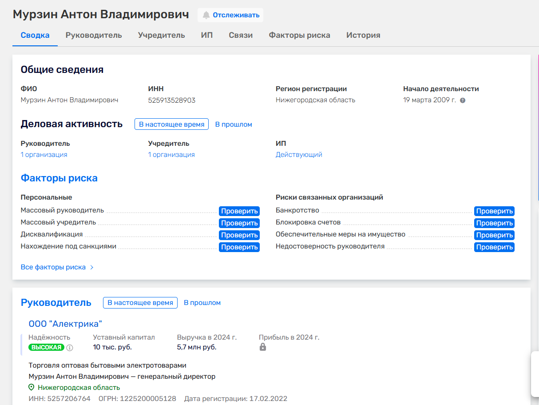Viewport: 539px width, 405px height.
Task: Open the Действующий ИП link
Action: [299, 155]
